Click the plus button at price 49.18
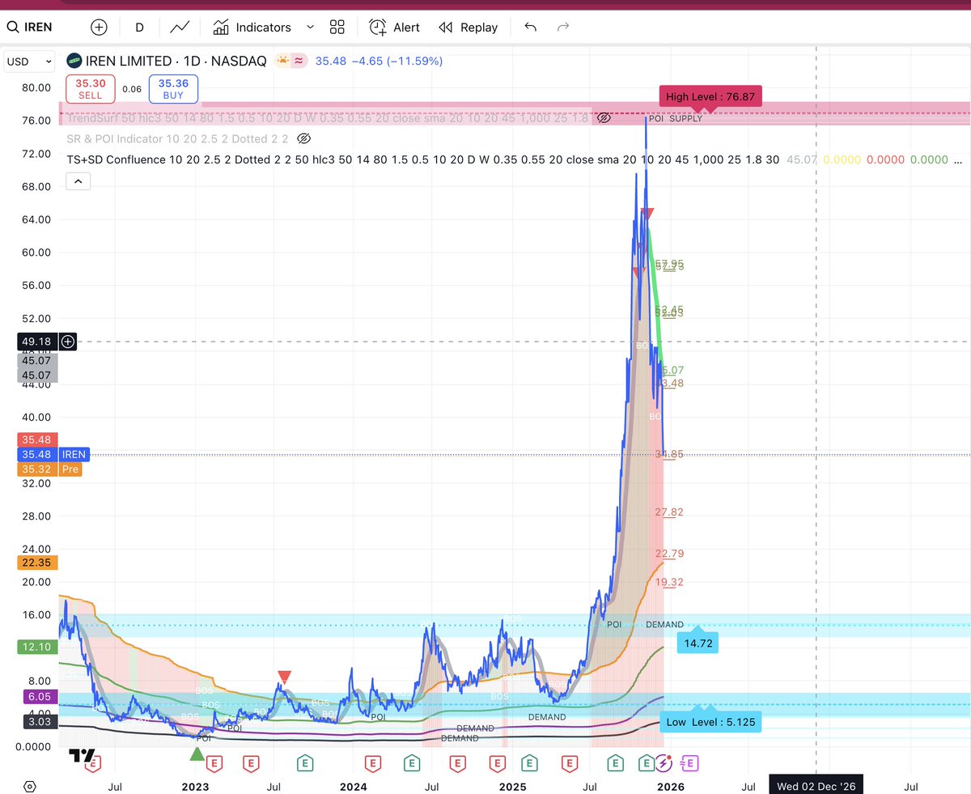971x794 pixels. (x=68, y=342)
